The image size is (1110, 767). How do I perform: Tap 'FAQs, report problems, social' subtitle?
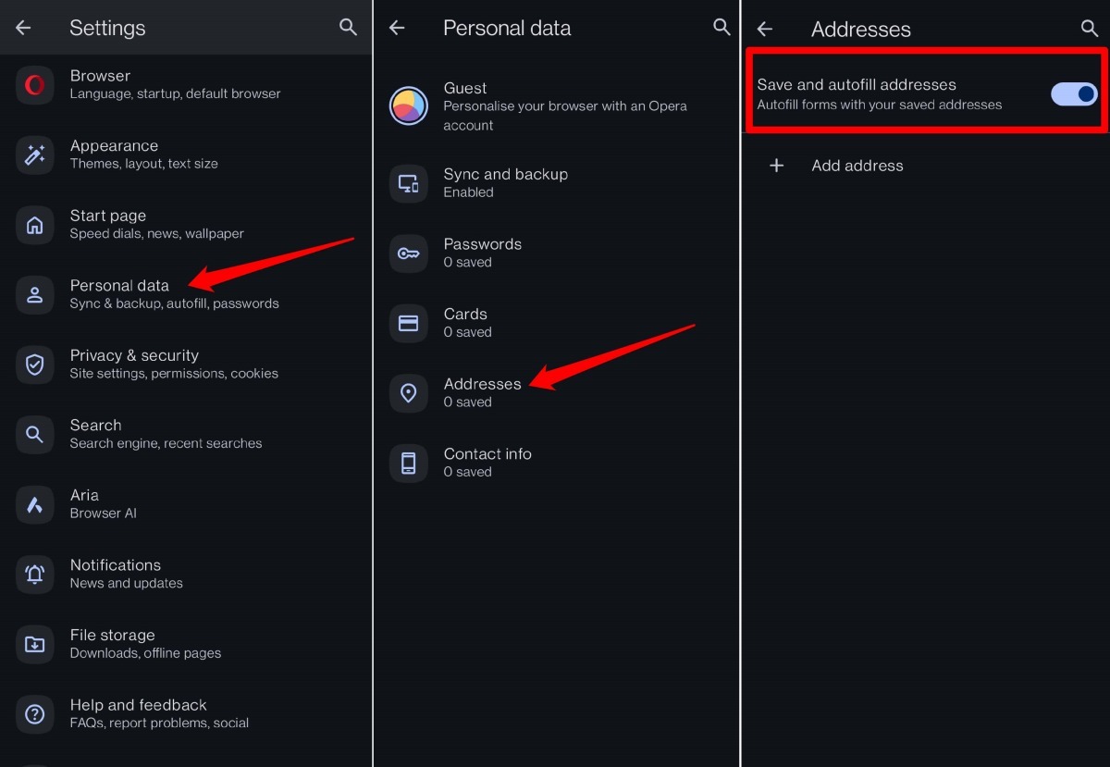pyautogui.click(x=159, y=724)
